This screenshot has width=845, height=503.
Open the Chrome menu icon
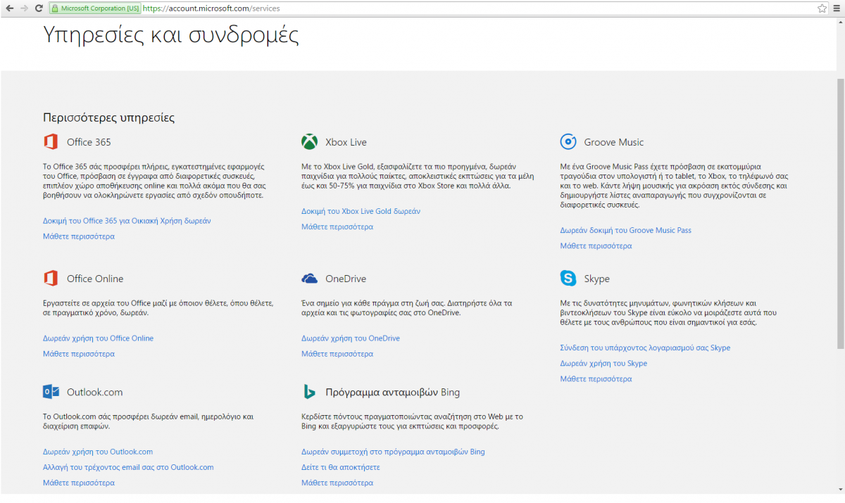[837, 8]
